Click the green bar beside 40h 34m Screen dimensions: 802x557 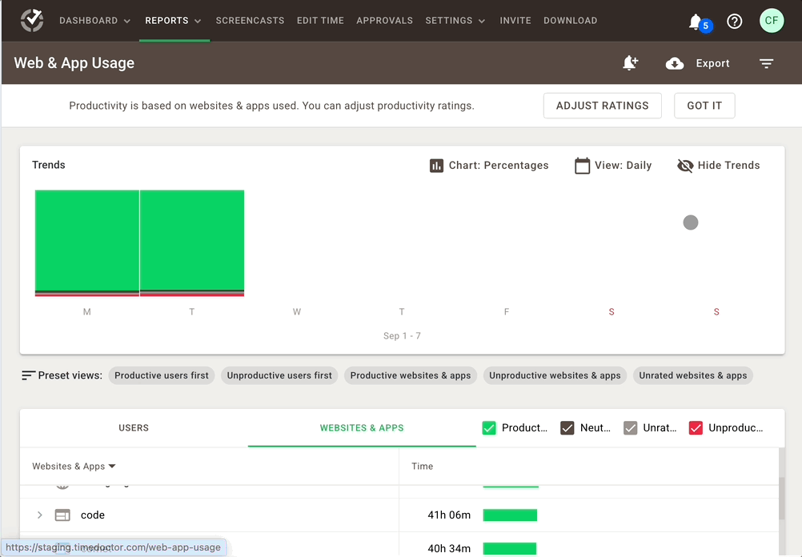point(509,548)
